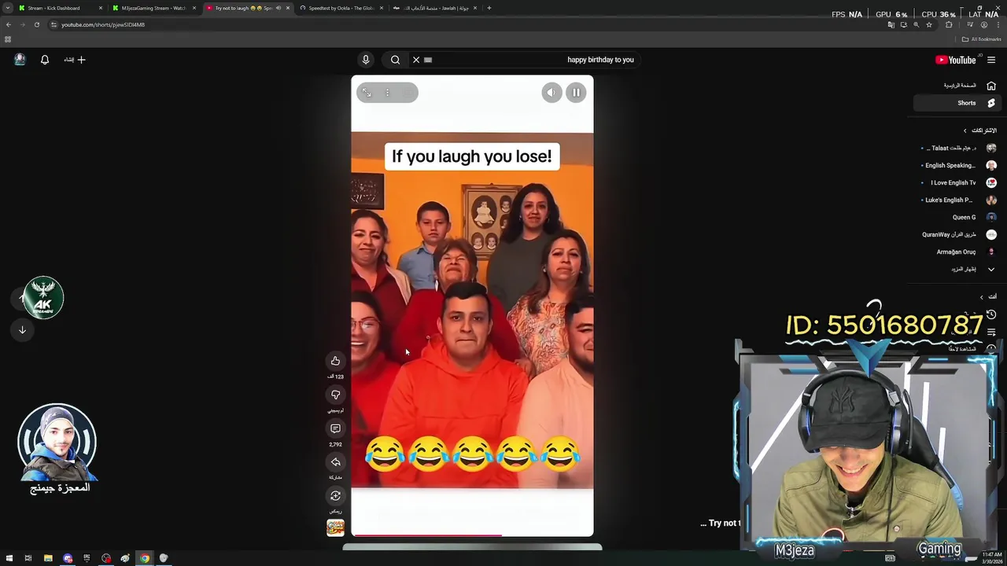Viewport: 1007px width, 566px height.
Task: Switch to the Jawlah browser tab
Action: [435, 8]
